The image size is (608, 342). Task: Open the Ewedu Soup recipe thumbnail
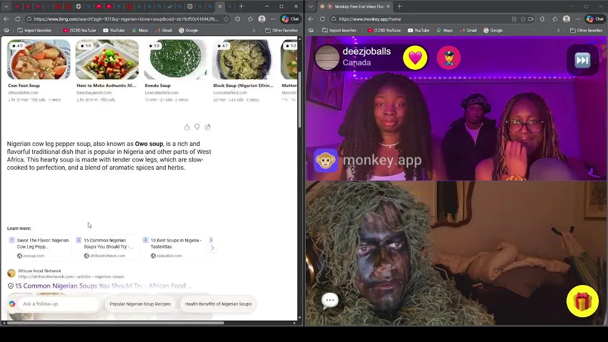click(x=175, y=60)
